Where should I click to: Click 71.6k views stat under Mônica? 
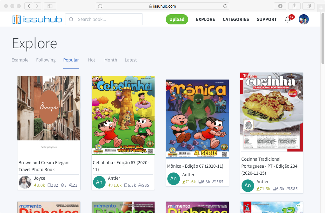189,182
